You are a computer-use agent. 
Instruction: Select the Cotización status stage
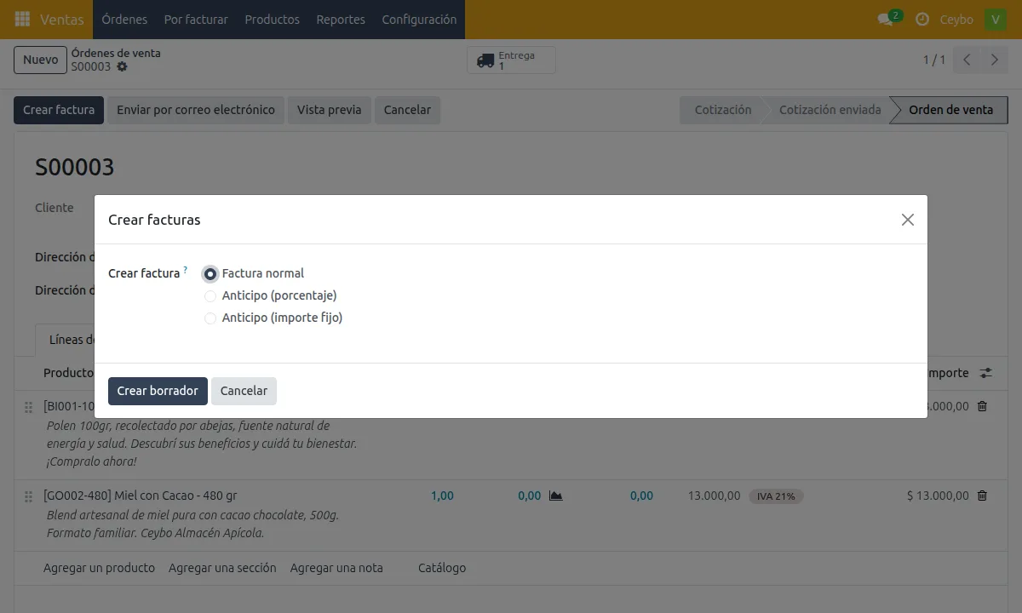tap(722, 110)
